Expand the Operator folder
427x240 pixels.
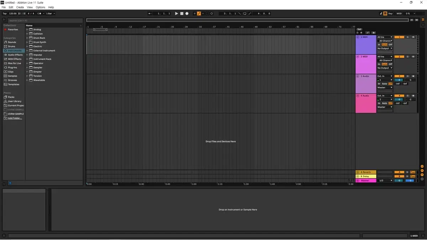tap(27, 63)
